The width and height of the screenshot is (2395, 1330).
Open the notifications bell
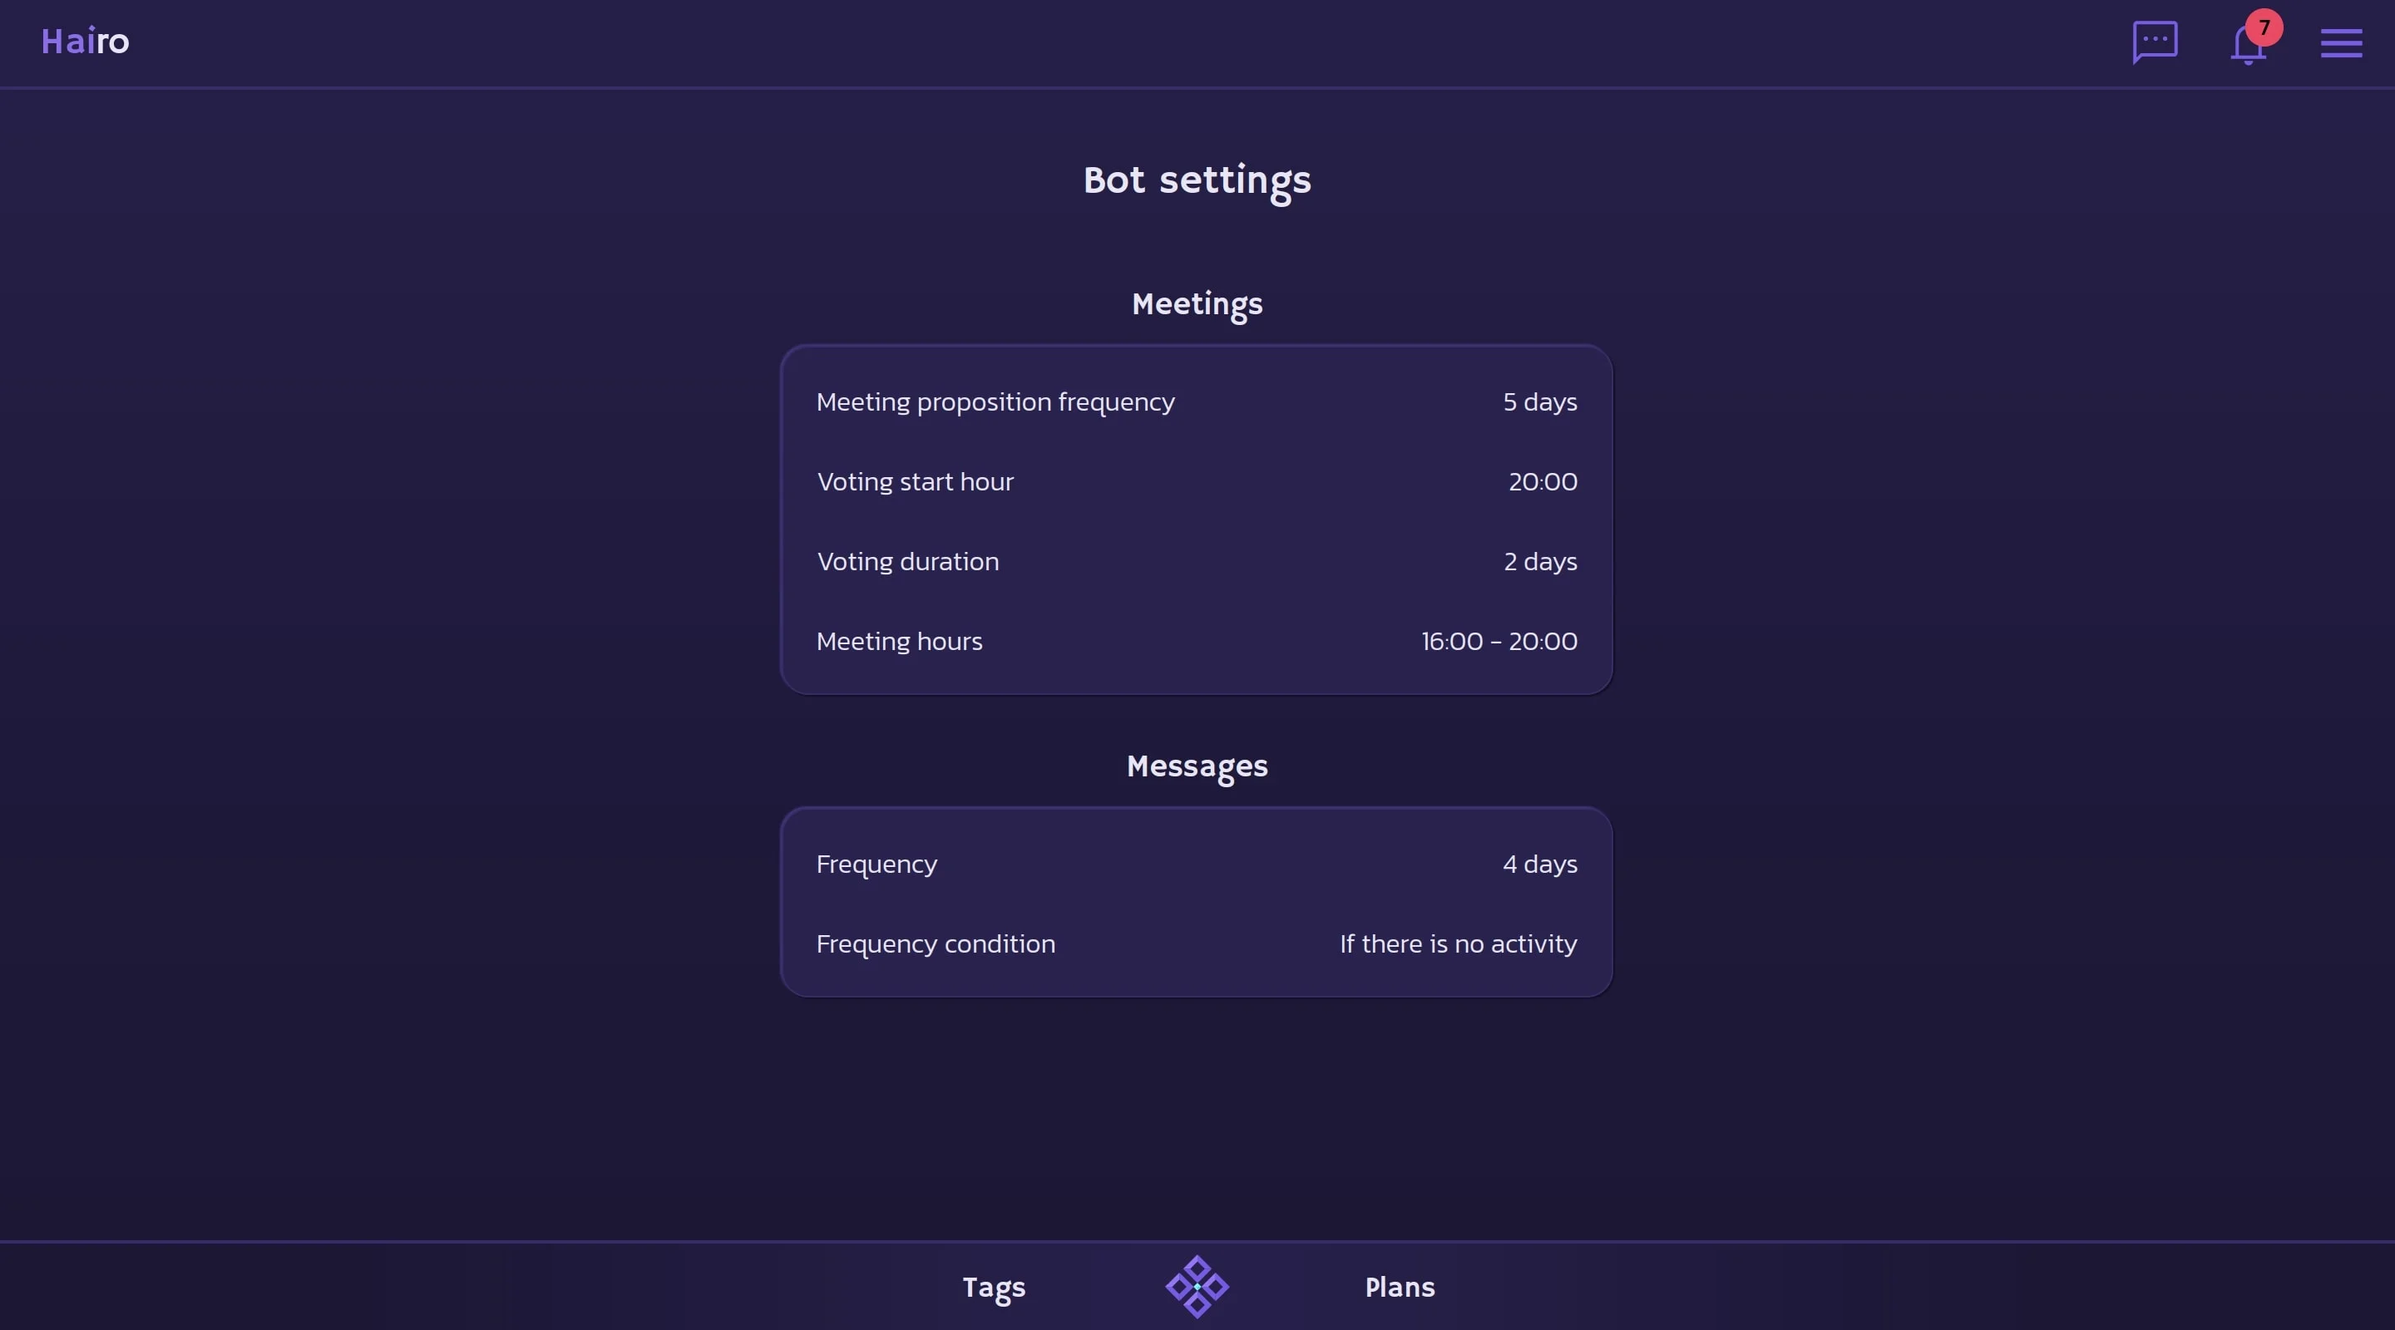pos(2246,47)
